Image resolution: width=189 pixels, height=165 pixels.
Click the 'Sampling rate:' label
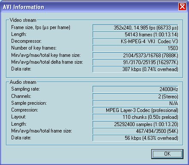pyautogui.click(x=25, y=89)
